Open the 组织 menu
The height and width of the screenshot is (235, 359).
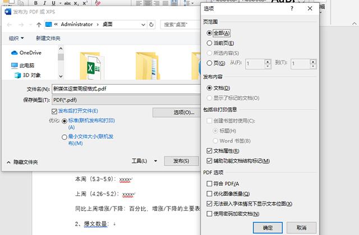(x=16, y=38)
